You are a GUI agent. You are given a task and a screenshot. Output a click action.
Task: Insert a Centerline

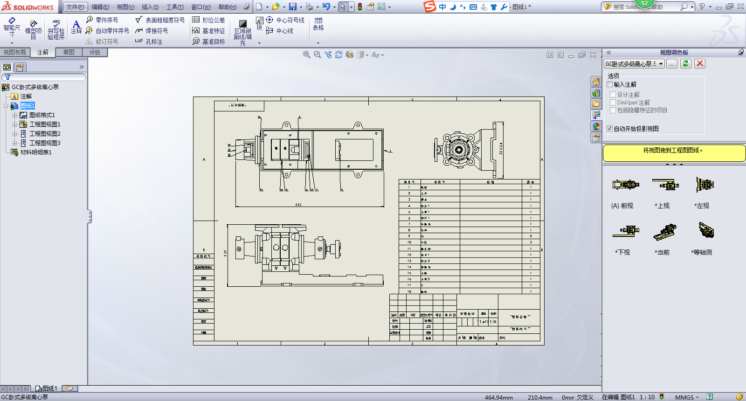pos(279,31)
